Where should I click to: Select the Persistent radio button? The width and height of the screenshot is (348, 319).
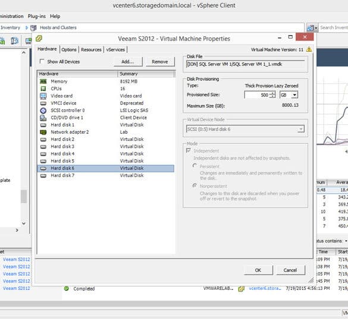coord(195,166)
